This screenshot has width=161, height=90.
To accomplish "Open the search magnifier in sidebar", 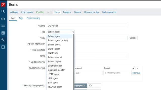I will [x=3, y=11].
